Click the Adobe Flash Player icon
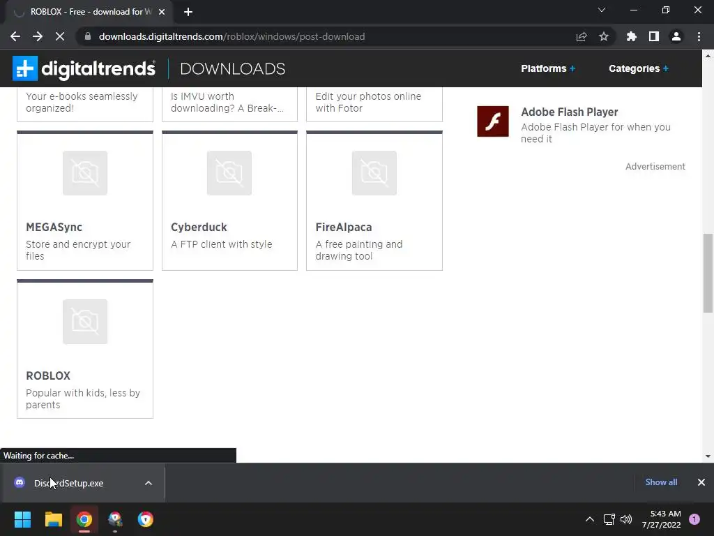Image resolution: width=714 pixels, height=536 pixels. (493, 121)
